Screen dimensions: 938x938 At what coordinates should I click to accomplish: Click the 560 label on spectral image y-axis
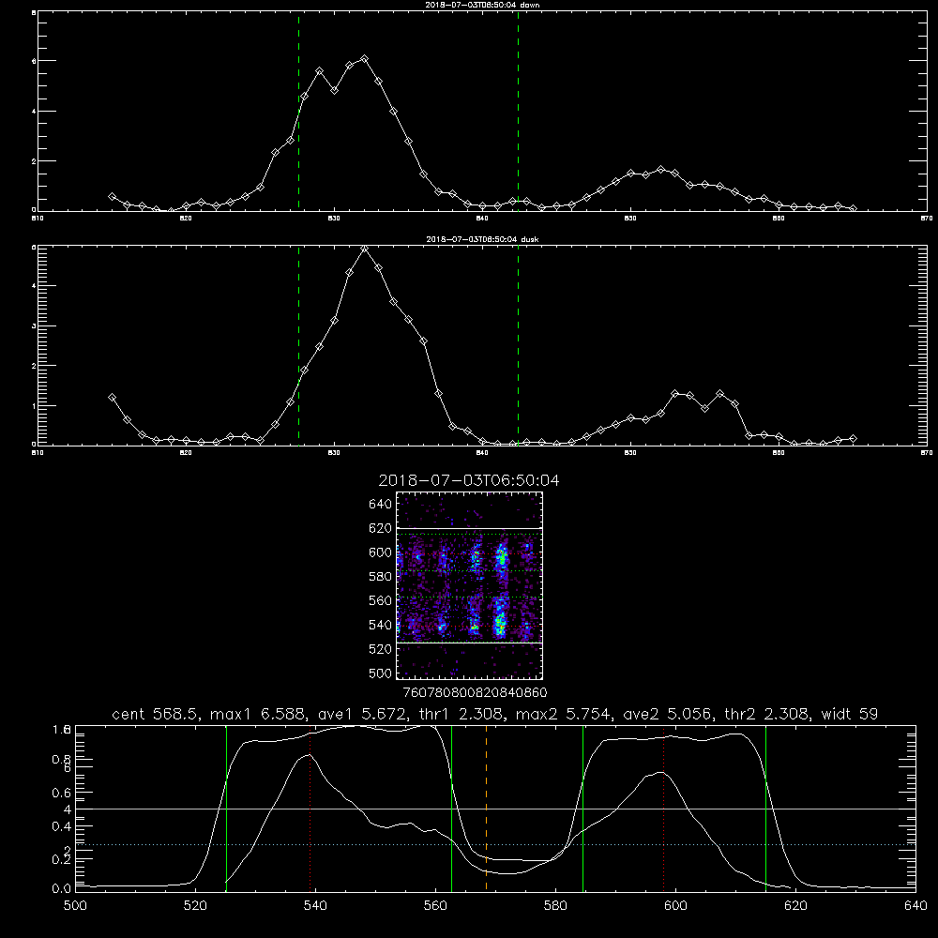tap(380, 600)
